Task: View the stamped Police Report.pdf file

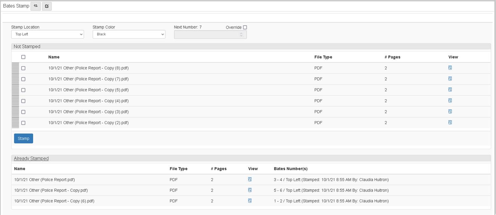Action: pos(250,179)
